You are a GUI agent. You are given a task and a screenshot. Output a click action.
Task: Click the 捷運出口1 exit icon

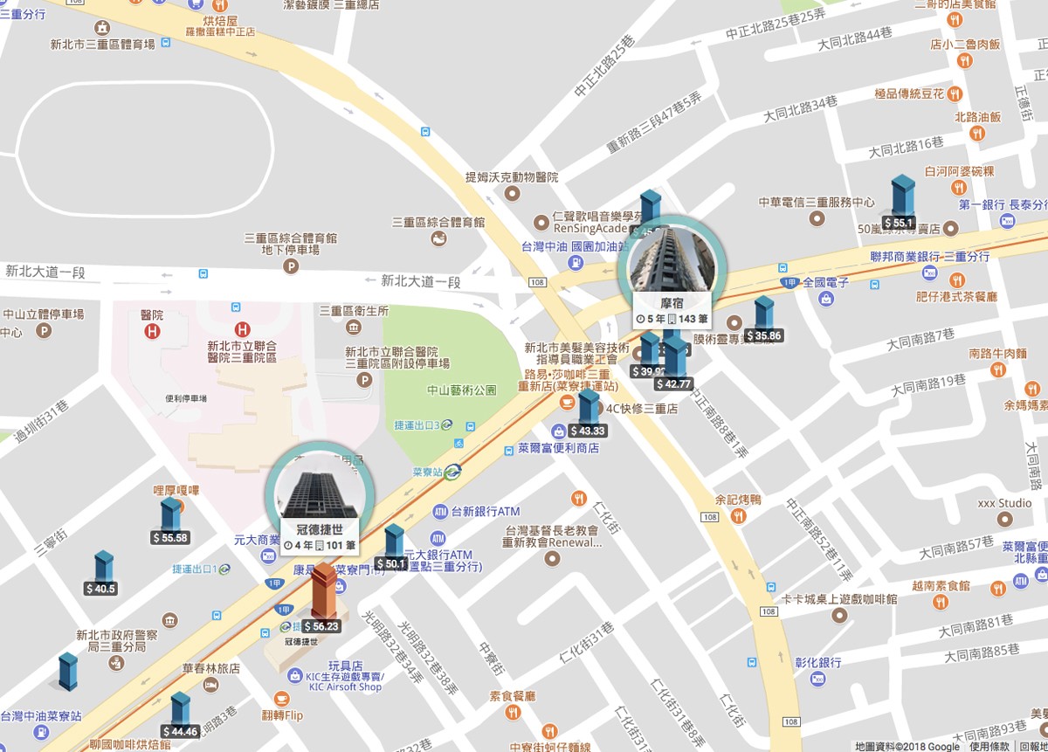224,569
